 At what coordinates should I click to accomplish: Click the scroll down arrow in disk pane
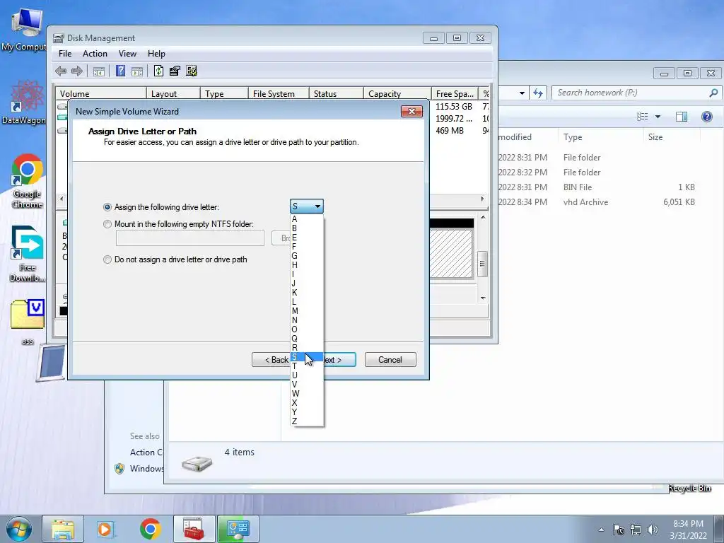click(483, 298)
